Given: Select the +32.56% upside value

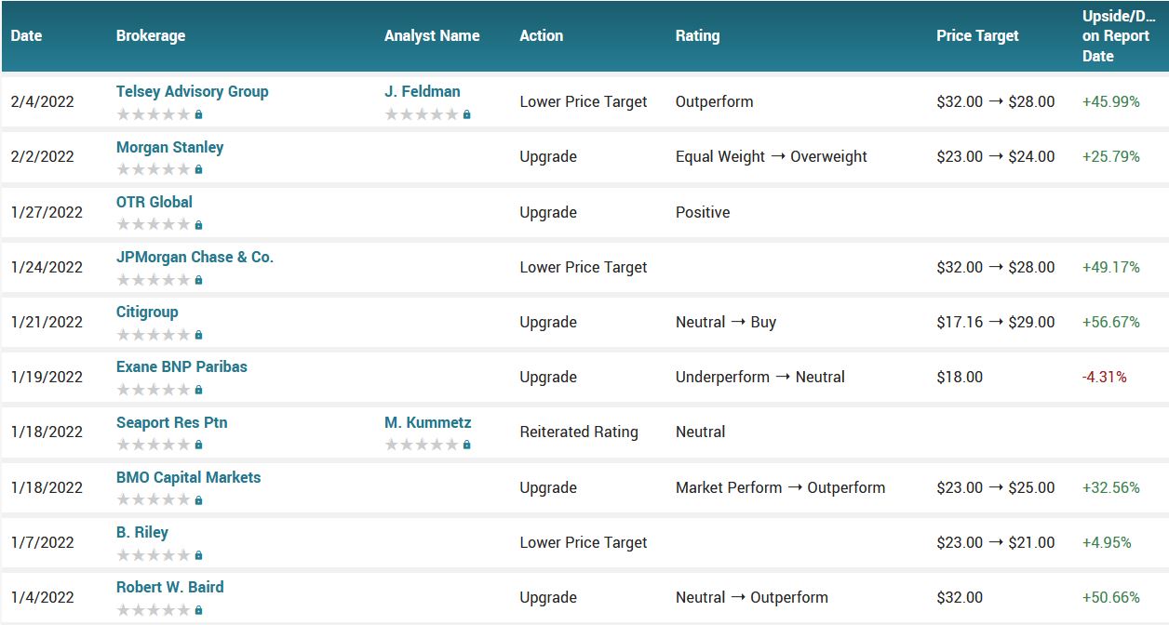Looking at the screenshot, I should [x=1111, y=487].
